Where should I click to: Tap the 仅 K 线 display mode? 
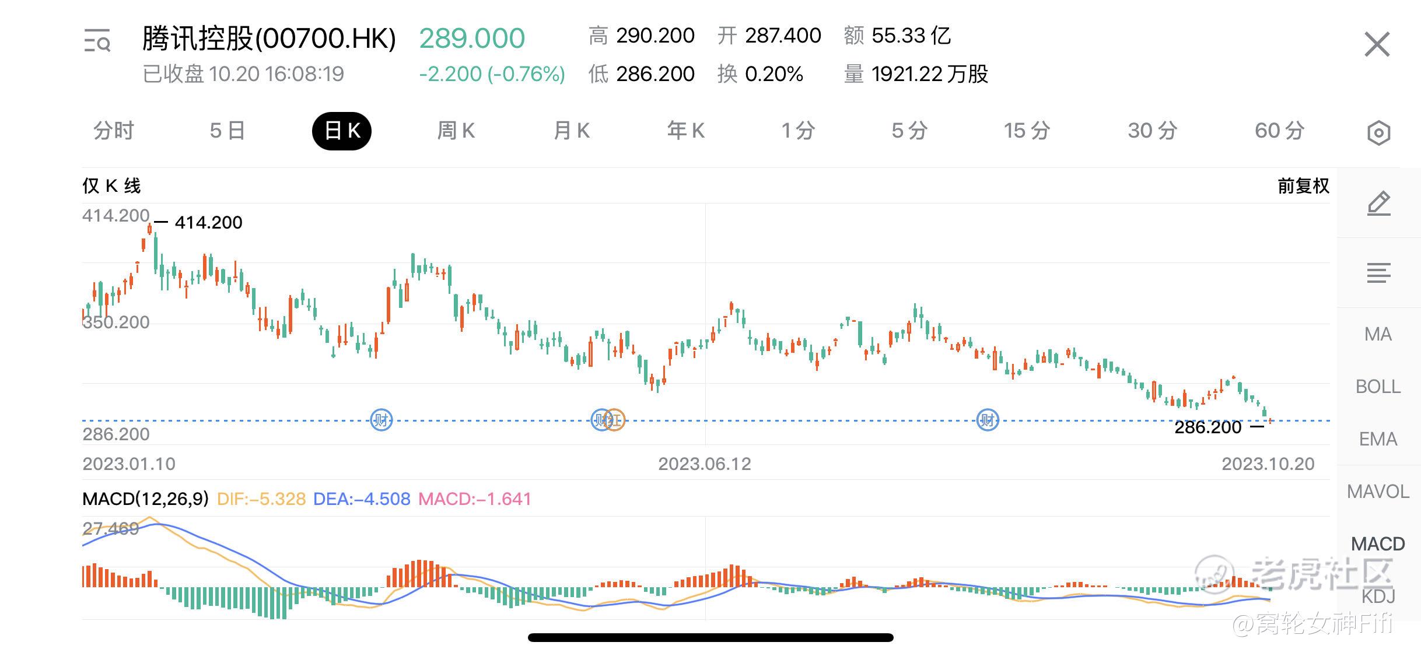[111, 186]
